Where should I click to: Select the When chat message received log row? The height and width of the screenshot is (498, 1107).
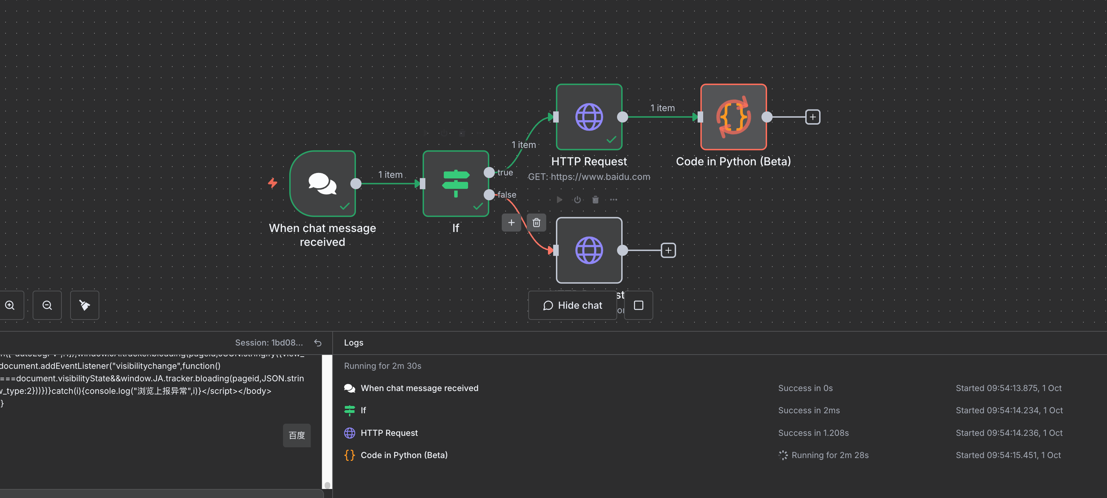419,388
